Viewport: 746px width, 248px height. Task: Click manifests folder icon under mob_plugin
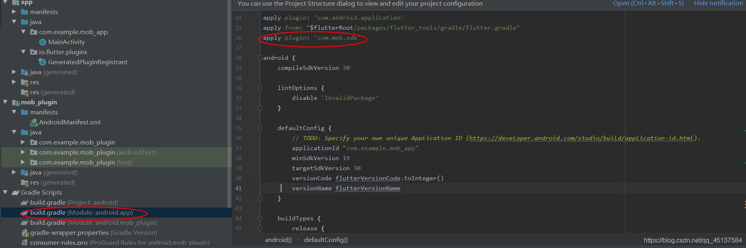(x=25, y=112)
